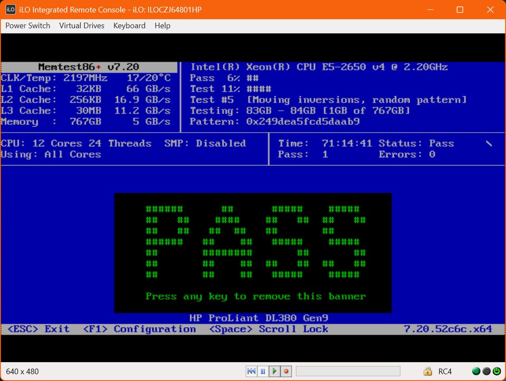Click the 'Press any key to remove this banner' text
Screen dimensions: 506x381
click(256, 296)
